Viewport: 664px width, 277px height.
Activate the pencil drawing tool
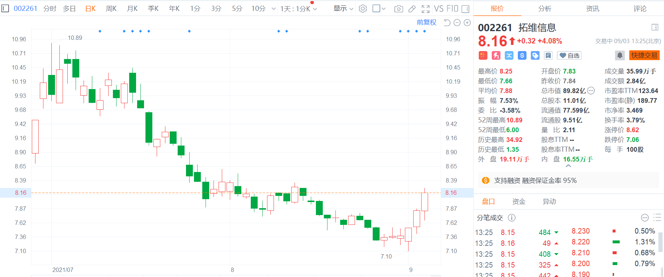[412, 9]
